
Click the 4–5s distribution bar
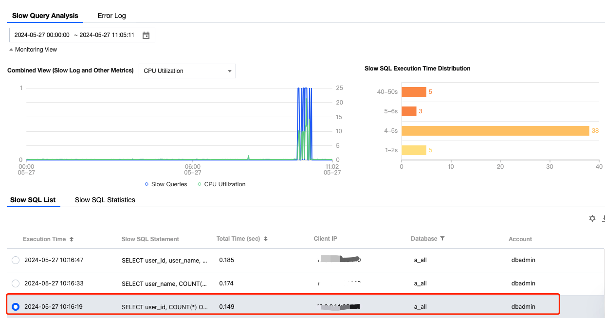click(495, 131)
